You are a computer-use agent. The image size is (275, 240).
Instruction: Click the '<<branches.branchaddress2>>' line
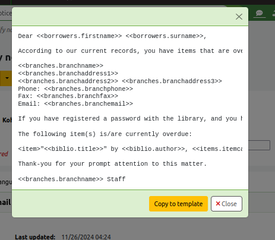click(120, 81)
